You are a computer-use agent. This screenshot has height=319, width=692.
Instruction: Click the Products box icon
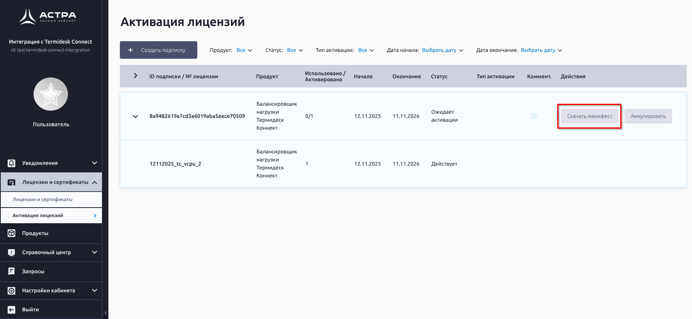coord(11,234)
